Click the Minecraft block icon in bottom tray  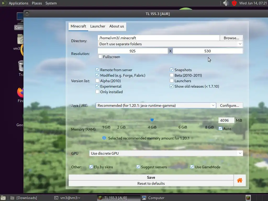click(248, 198)
